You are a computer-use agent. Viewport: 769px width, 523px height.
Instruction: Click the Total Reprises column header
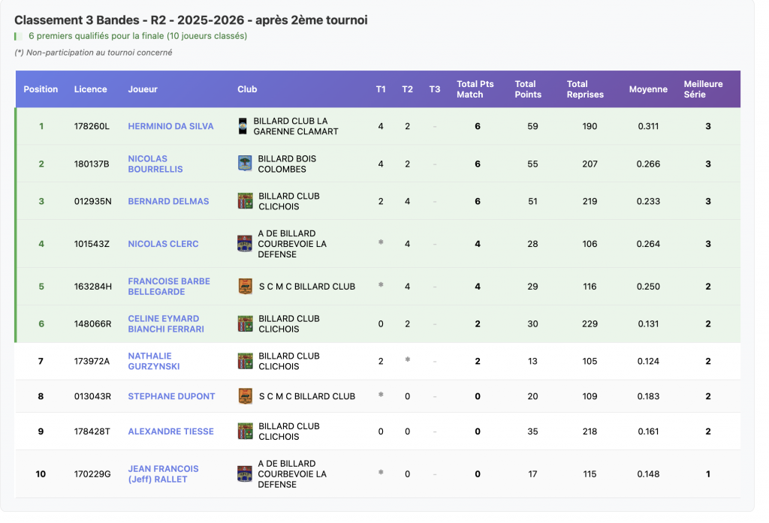tap(585, 89)
